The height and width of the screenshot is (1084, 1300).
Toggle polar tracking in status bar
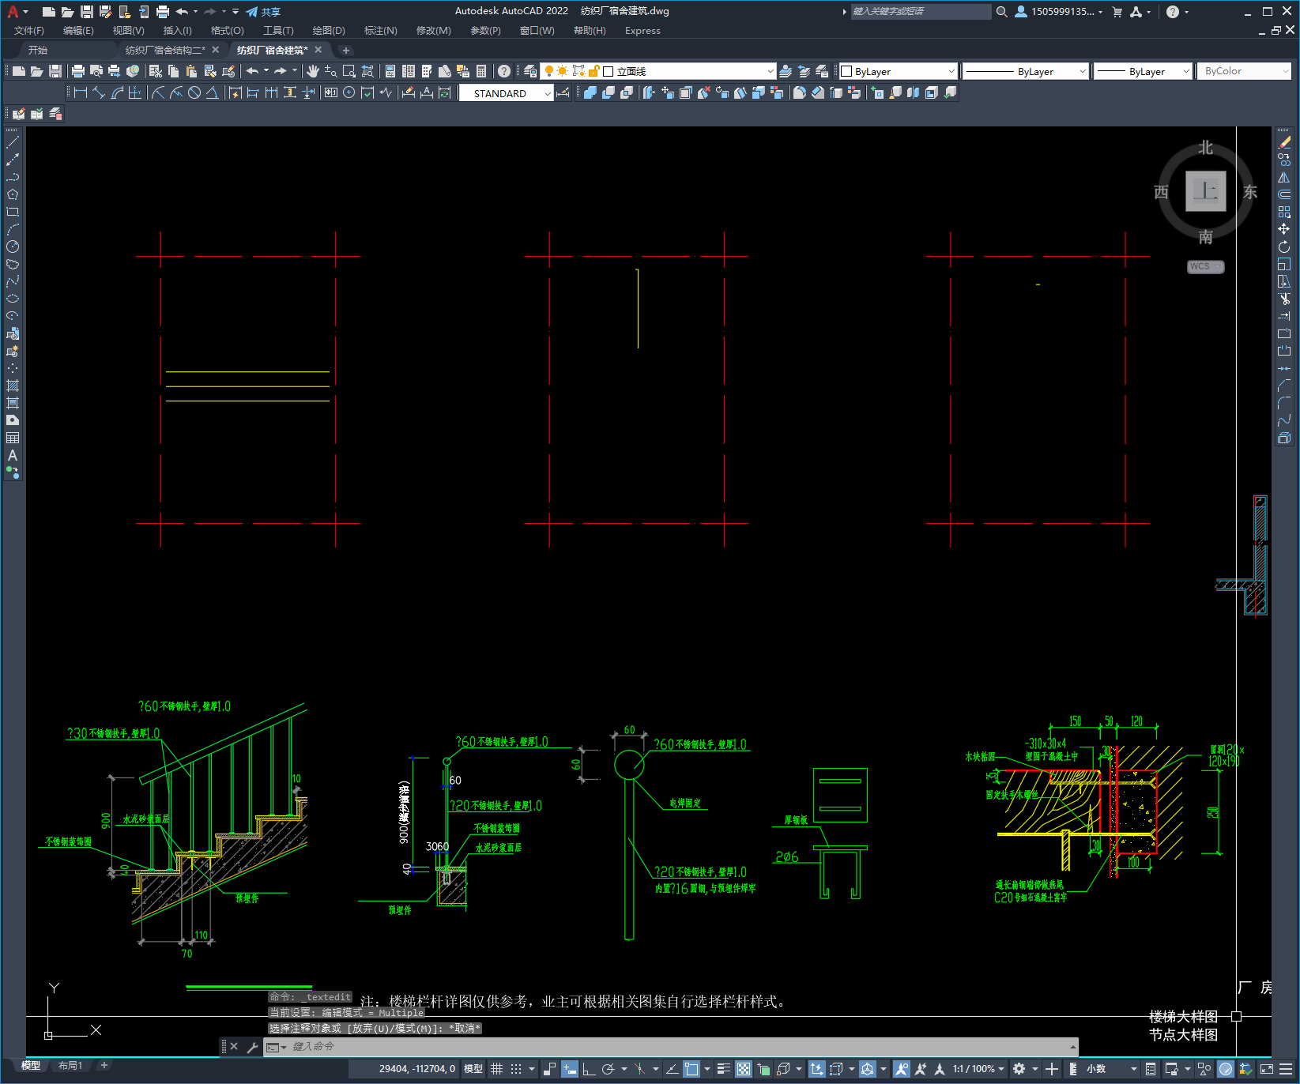(608, 1069)
